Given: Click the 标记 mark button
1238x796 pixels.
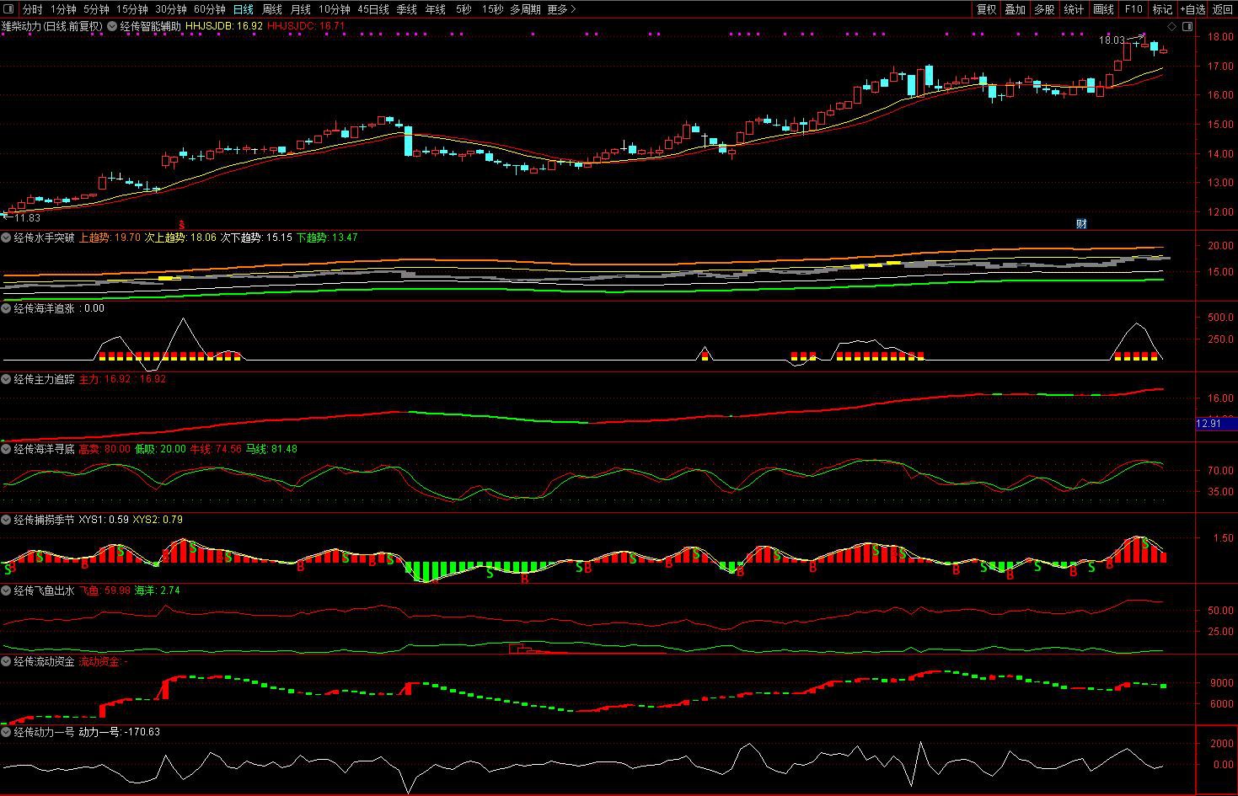Looking at the screenshot, I should (1162, 9).
